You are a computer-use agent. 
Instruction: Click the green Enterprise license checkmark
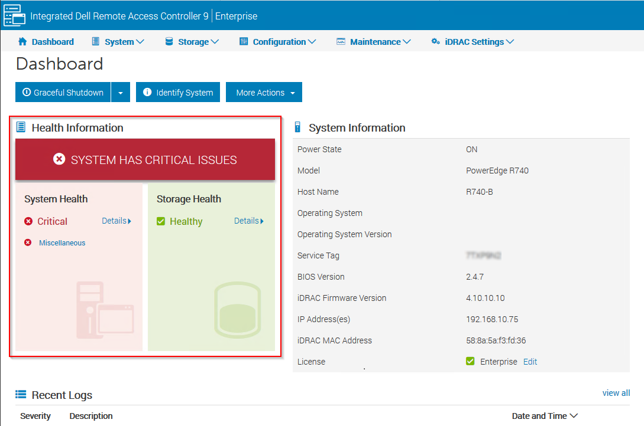point(470,361)
